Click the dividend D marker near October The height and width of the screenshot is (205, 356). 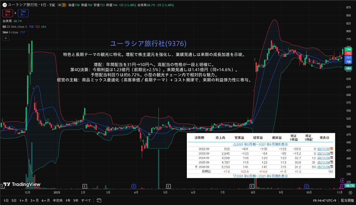point(306,186)
